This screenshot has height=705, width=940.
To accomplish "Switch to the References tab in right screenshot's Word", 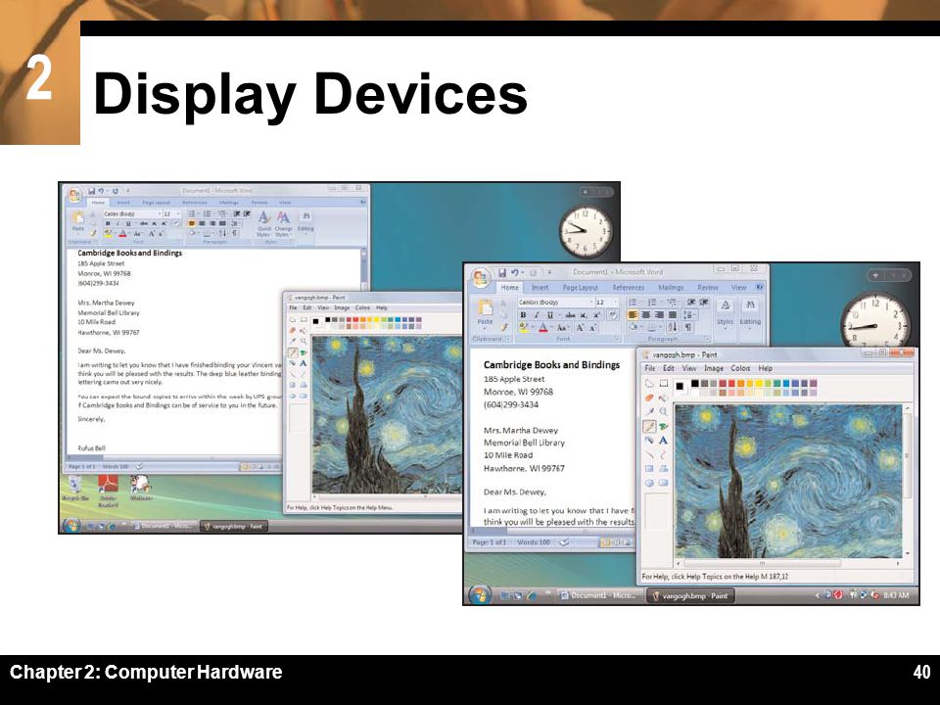I will [x=629, y=288].
